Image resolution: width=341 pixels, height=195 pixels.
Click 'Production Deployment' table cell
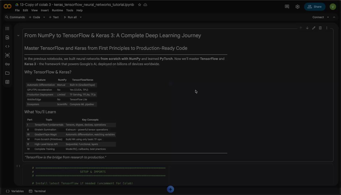(x=40, y=95)
